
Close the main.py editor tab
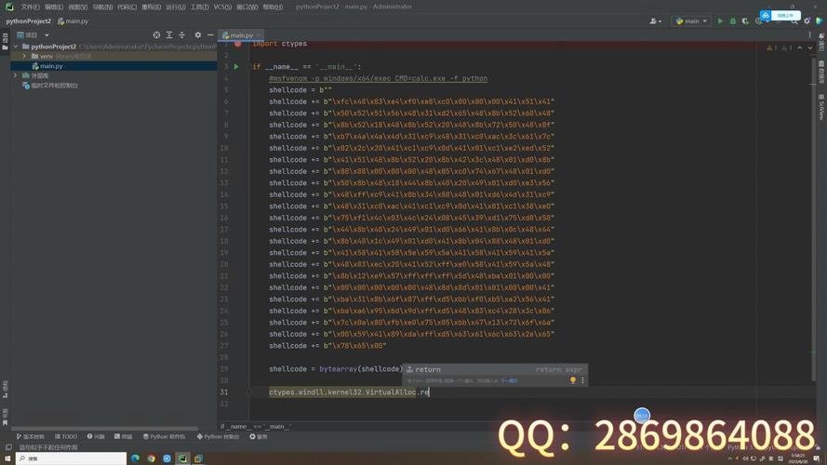(259, 35)
